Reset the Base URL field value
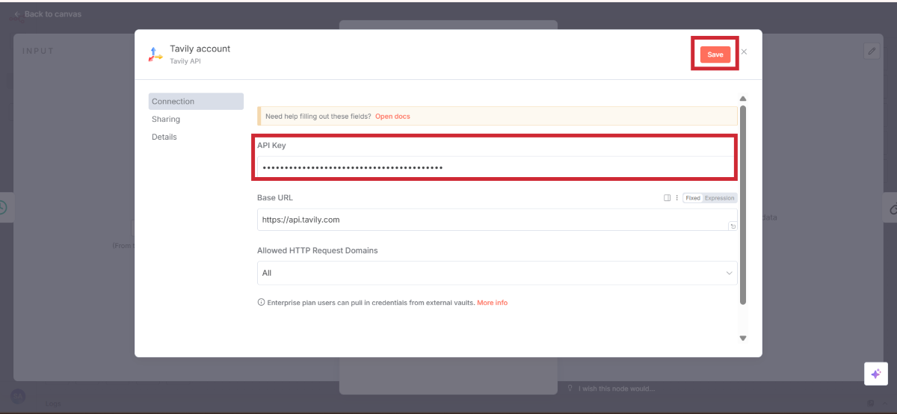Viewport: 897px width, 414px height. [733, 226]
